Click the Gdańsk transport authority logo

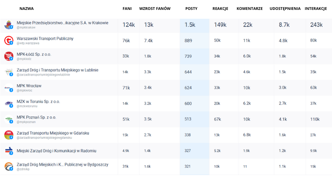point(8,135)
